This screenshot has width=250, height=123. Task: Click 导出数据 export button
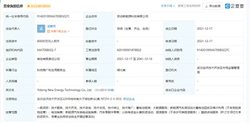tap(213, 6)
